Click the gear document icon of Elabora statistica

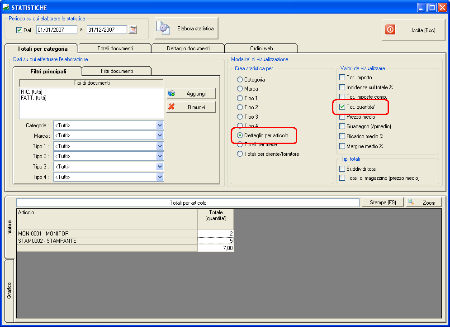click(x=163, y=28)
